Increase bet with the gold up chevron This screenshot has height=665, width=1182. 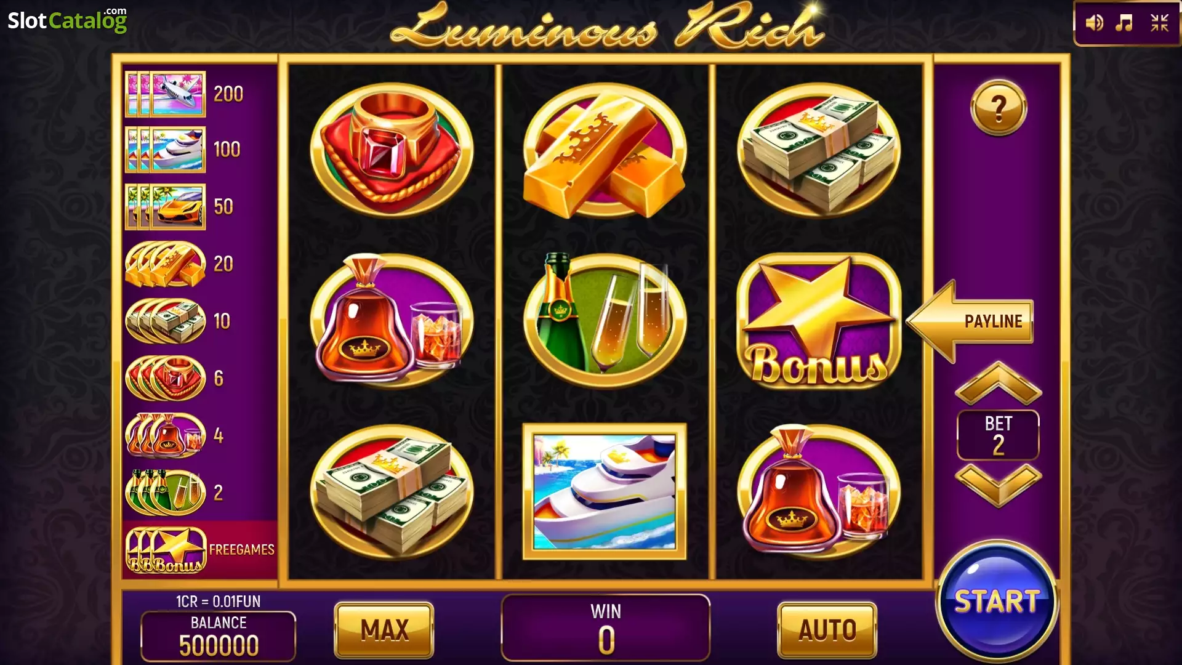998,384
